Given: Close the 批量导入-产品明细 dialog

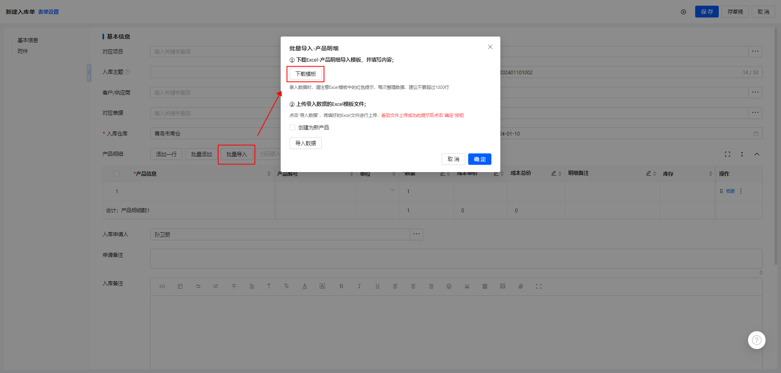Looking at the screenshot, I should click(490, 47).
